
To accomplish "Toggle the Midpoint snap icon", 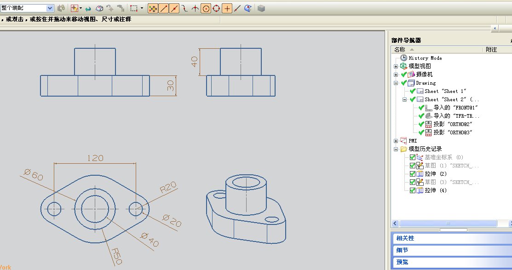I will [174, 8].
